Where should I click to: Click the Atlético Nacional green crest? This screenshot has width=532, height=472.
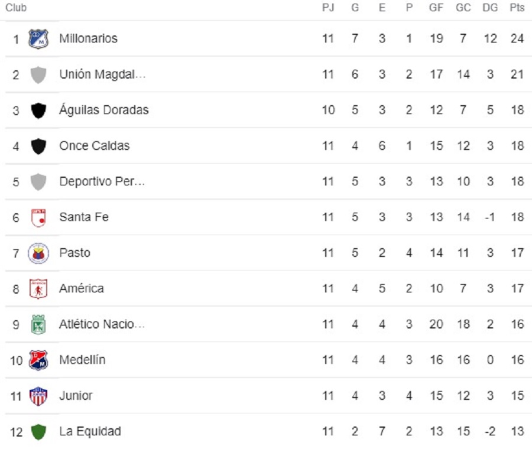(x=38, y=324)
